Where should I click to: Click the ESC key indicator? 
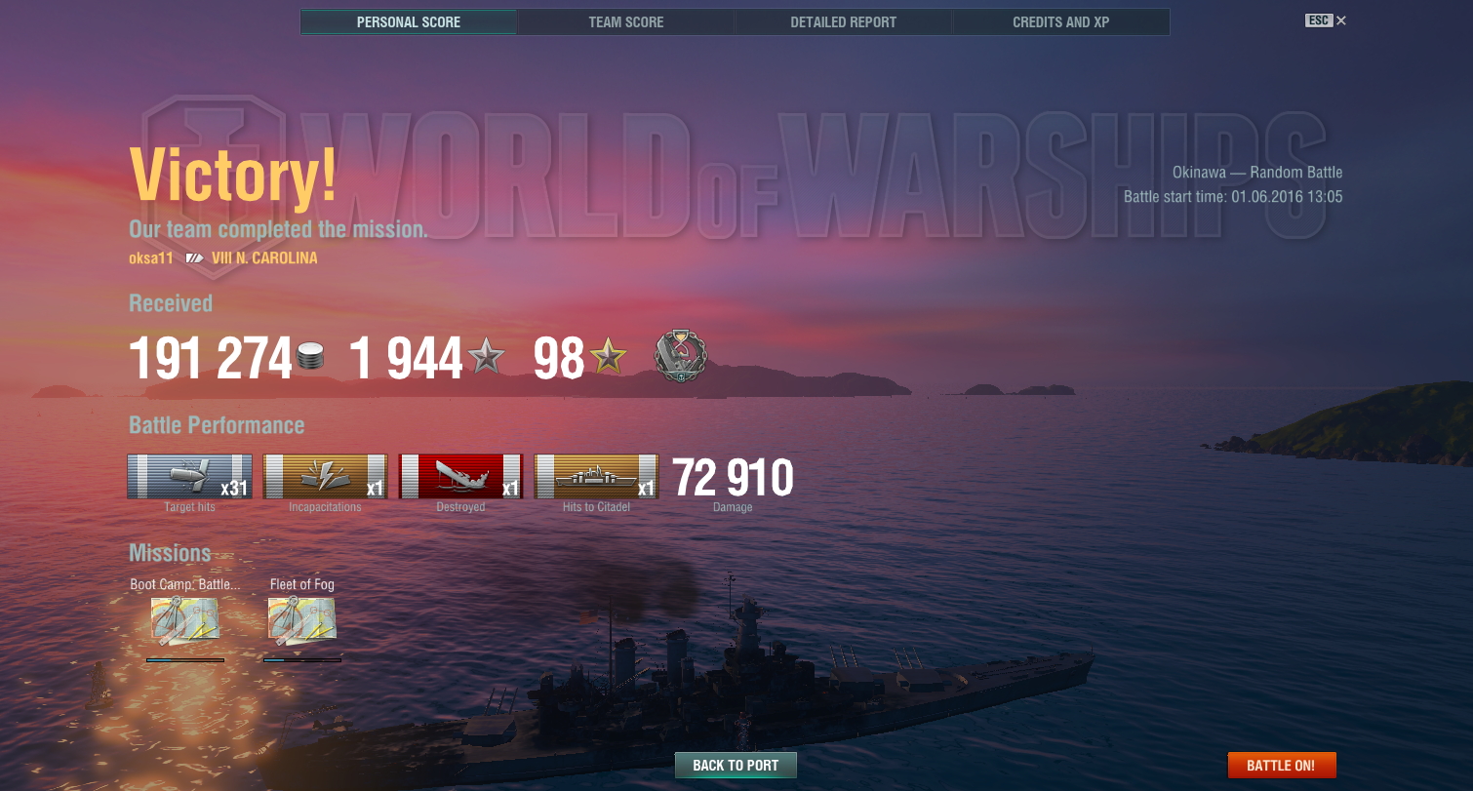1318,20
